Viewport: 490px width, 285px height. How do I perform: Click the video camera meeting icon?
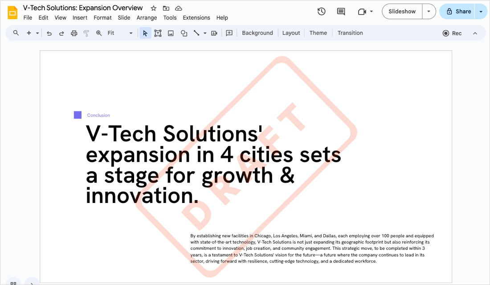(x=362, y=12)
